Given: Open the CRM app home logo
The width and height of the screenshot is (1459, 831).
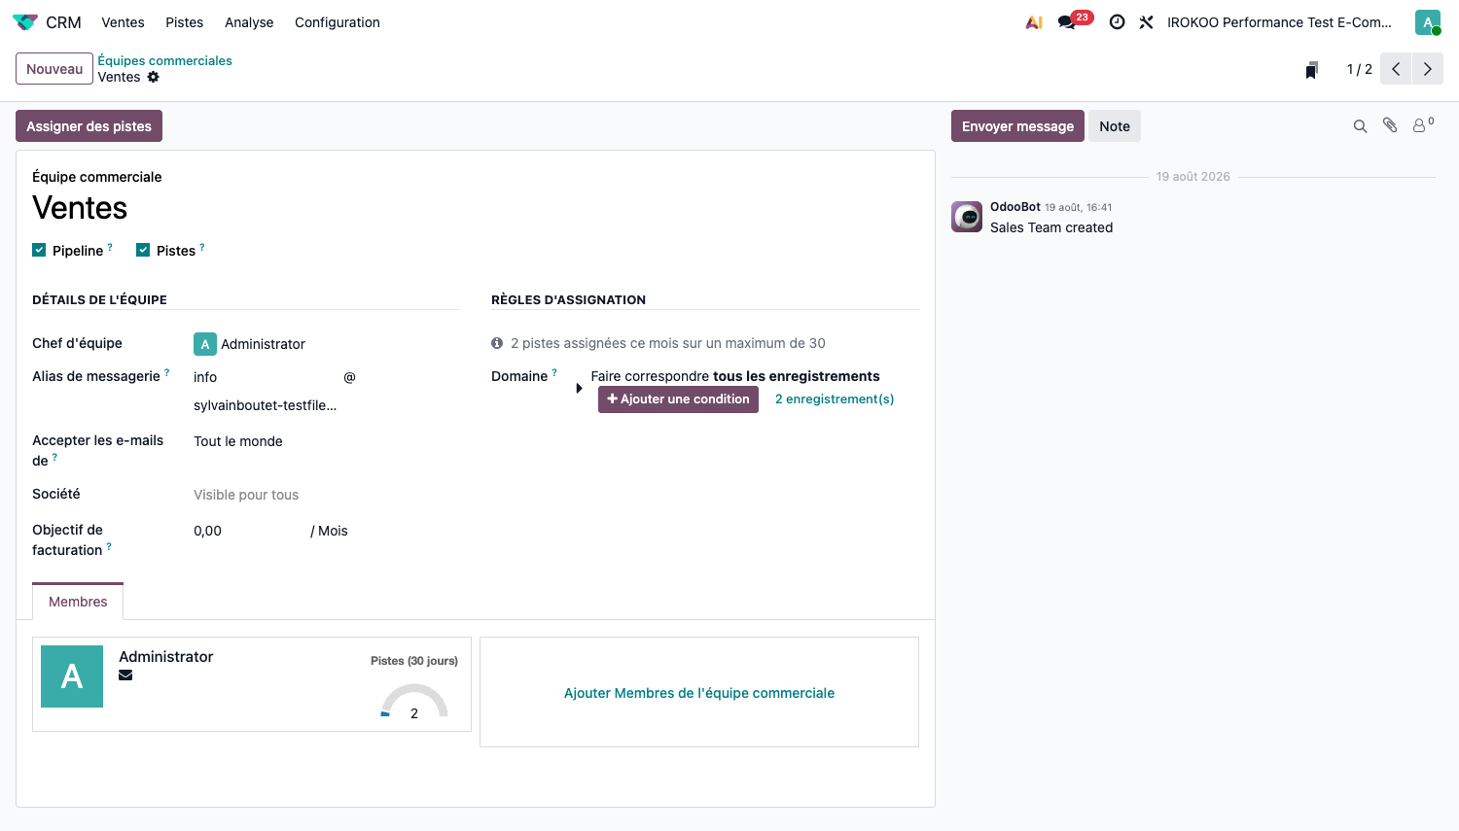Looking at the screenshot, I should click(x=25, y=22).
